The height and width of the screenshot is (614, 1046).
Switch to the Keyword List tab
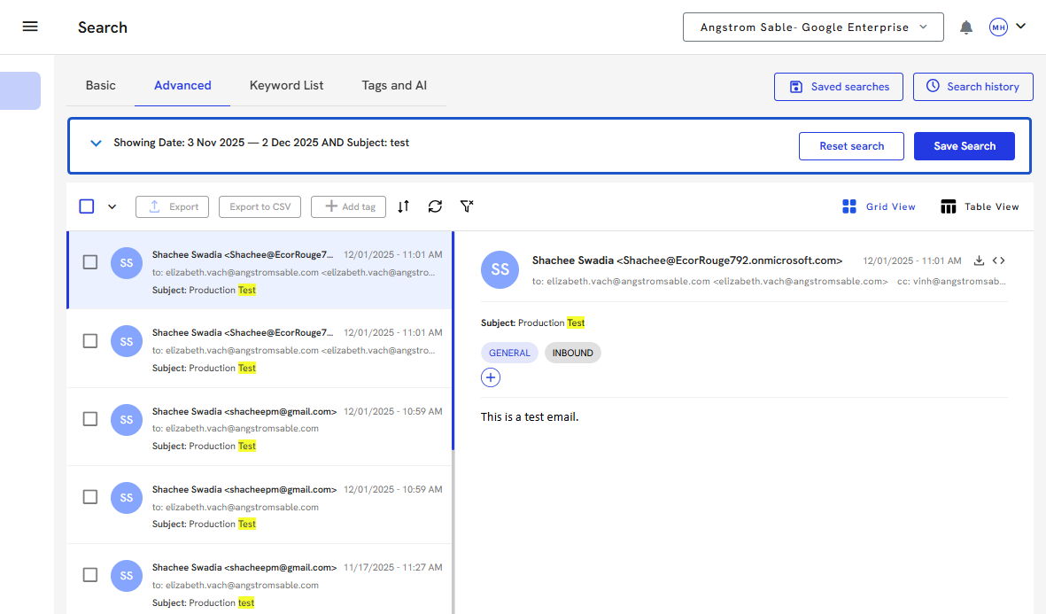pos(286,86)
